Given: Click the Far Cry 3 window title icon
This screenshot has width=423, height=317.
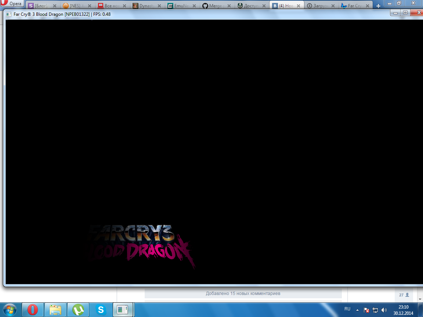Looking at the screenshot, I should coord(8,14).
